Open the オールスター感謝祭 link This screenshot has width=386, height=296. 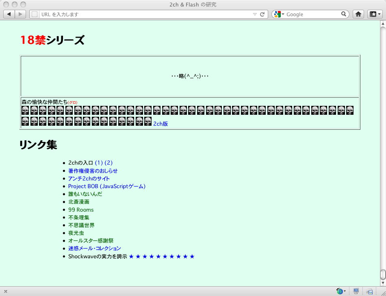91,241
